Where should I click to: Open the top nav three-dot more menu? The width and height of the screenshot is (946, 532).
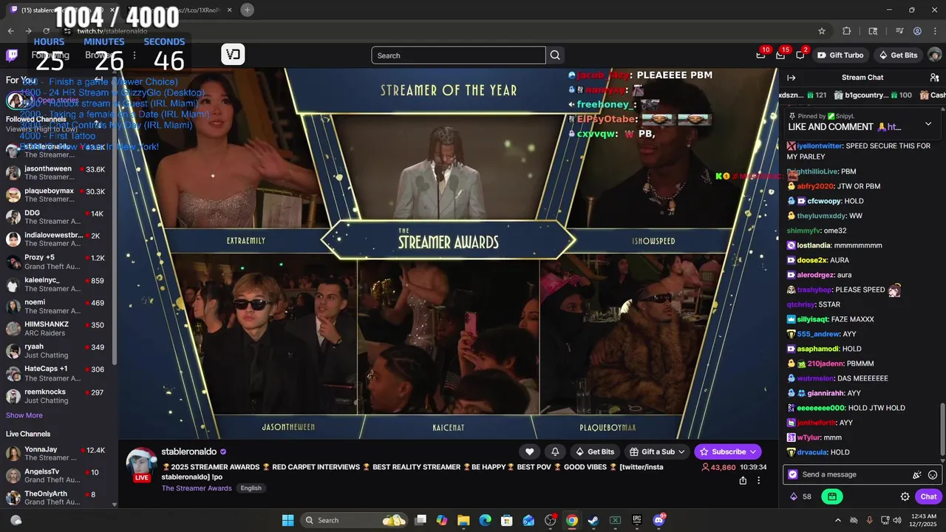tap(134, 55)
